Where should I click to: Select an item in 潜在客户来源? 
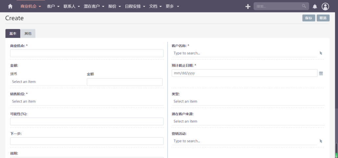point(248,121)
